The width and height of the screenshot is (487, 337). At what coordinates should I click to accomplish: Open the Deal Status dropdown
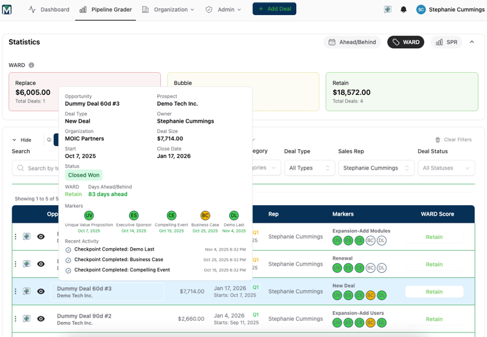coord(446,168)
